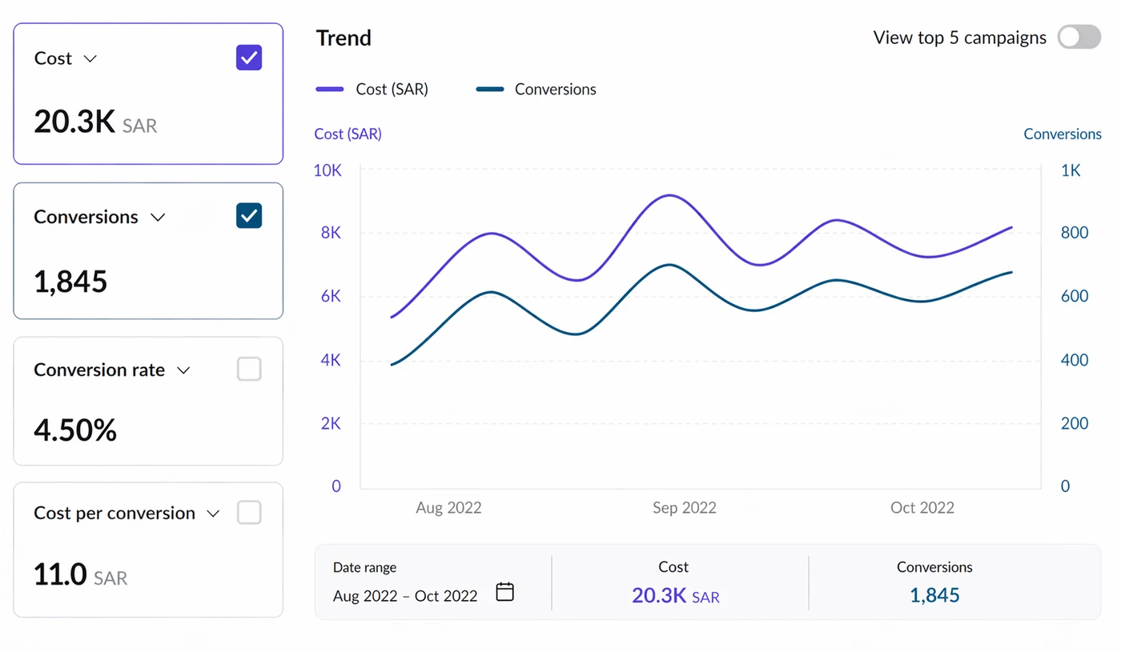Click the 4.50% conversion rate value
This screenshot has width=1121, height=652.
click(x=75, y=430)
